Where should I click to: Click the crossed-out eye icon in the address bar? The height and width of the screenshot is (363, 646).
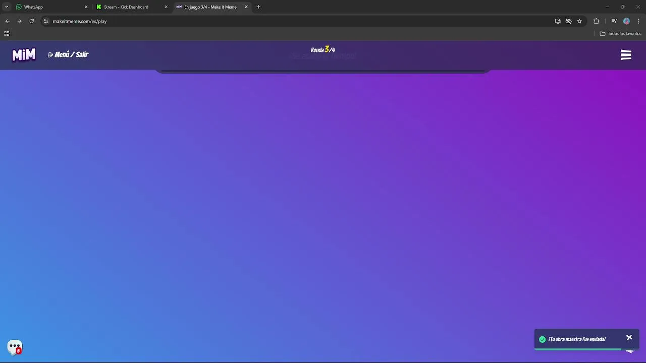[x=568, y=21]
